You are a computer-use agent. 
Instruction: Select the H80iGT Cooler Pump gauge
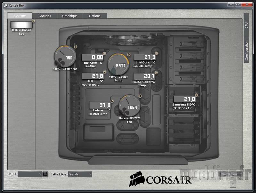pyautogui.click(x=118, y=64)
